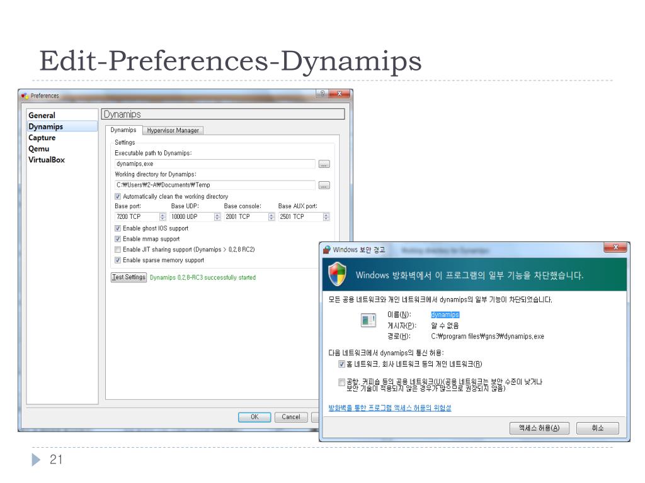Click the highlighted dynamips name field
Screen dimensions: 645x483
point(445,314)
